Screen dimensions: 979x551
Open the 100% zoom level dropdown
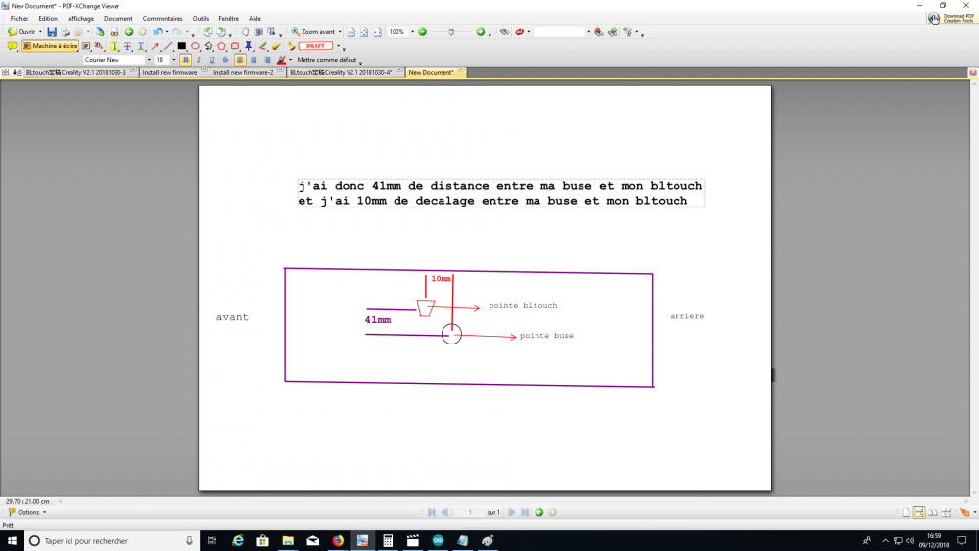(x=412, y=32)
